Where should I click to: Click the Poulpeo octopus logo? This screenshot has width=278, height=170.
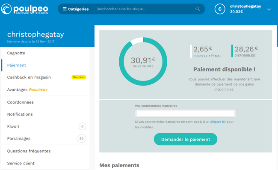coord(6,9)
